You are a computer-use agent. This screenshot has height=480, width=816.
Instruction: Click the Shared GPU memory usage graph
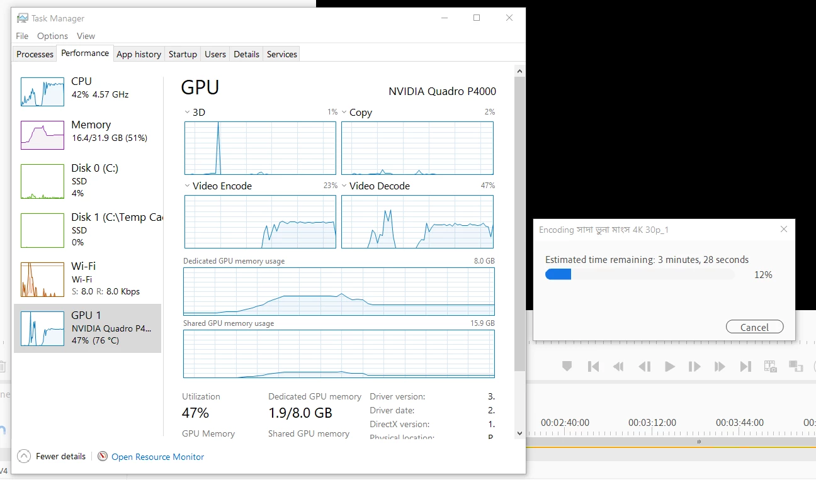coord(339,354)
